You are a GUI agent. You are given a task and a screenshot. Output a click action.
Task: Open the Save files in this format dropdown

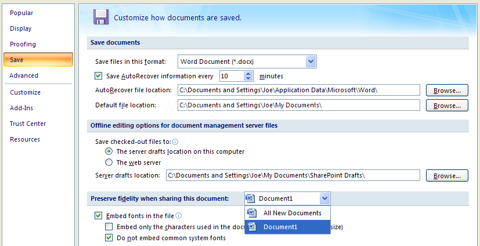click(x=311, y=62)
